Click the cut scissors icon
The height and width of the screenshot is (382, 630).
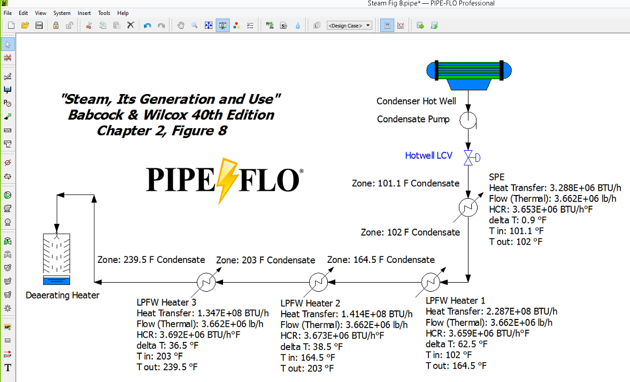point(89,25)
